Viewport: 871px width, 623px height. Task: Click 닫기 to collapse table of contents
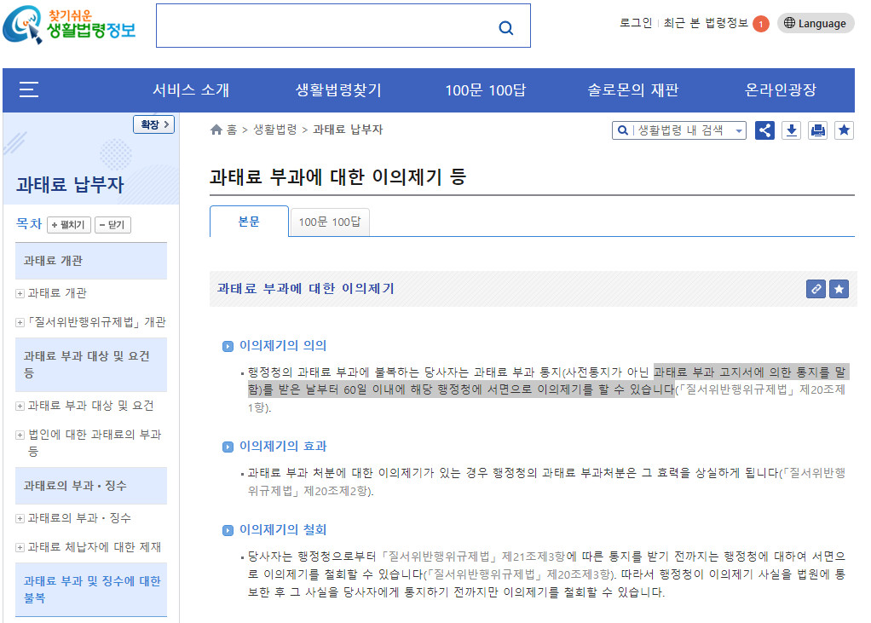click(112, 225)
